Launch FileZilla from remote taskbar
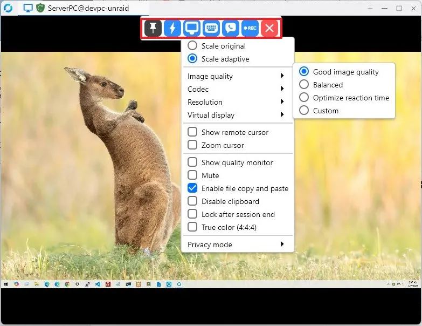422x326 pixels. [108, 284]
